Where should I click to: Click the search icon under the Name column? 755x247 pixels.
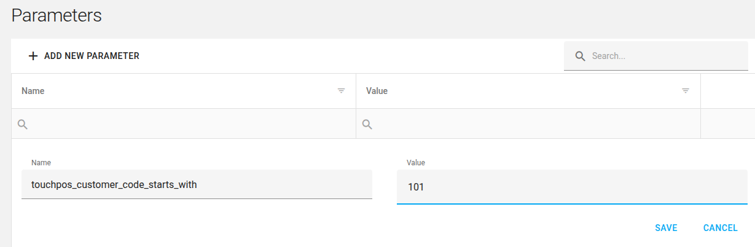(22, 124)
